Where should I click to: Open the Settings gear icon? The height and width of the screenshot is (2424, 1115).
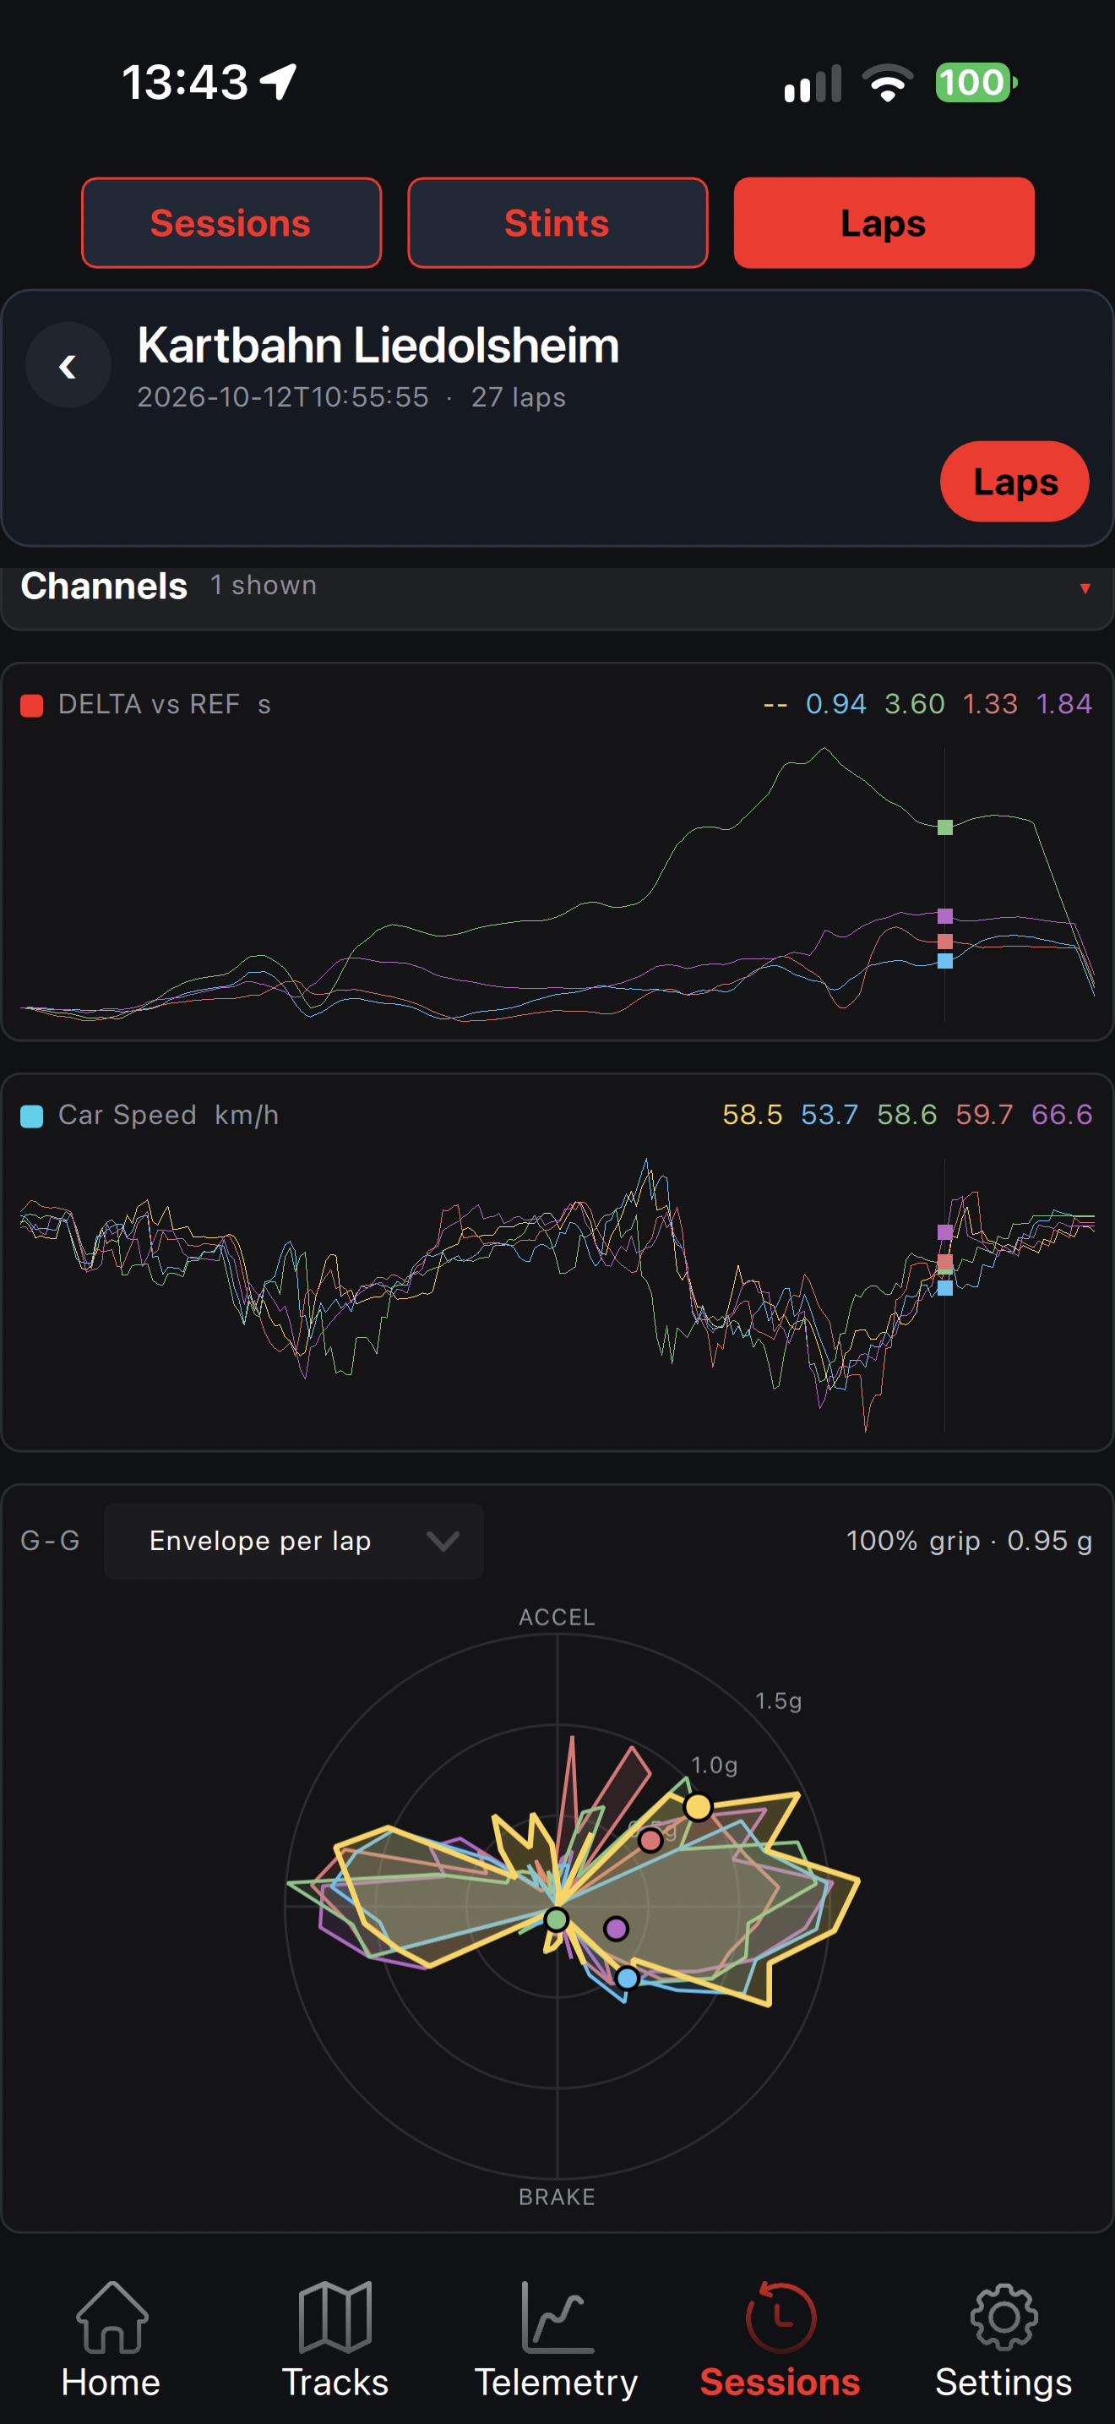[1003, 2317]
